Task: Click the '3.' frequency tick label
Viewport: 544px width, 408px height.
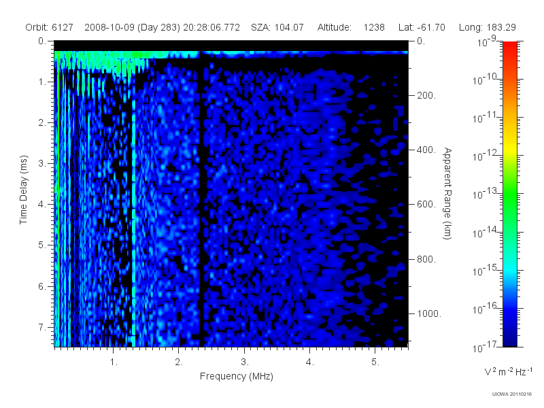Action: pyautogui.click(x=245, y=362)
